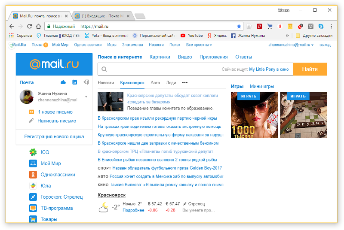Viewport: 344px width, 230px height.
Task: Open the calendar icon in Почта panel
Action: pos(74,82)
